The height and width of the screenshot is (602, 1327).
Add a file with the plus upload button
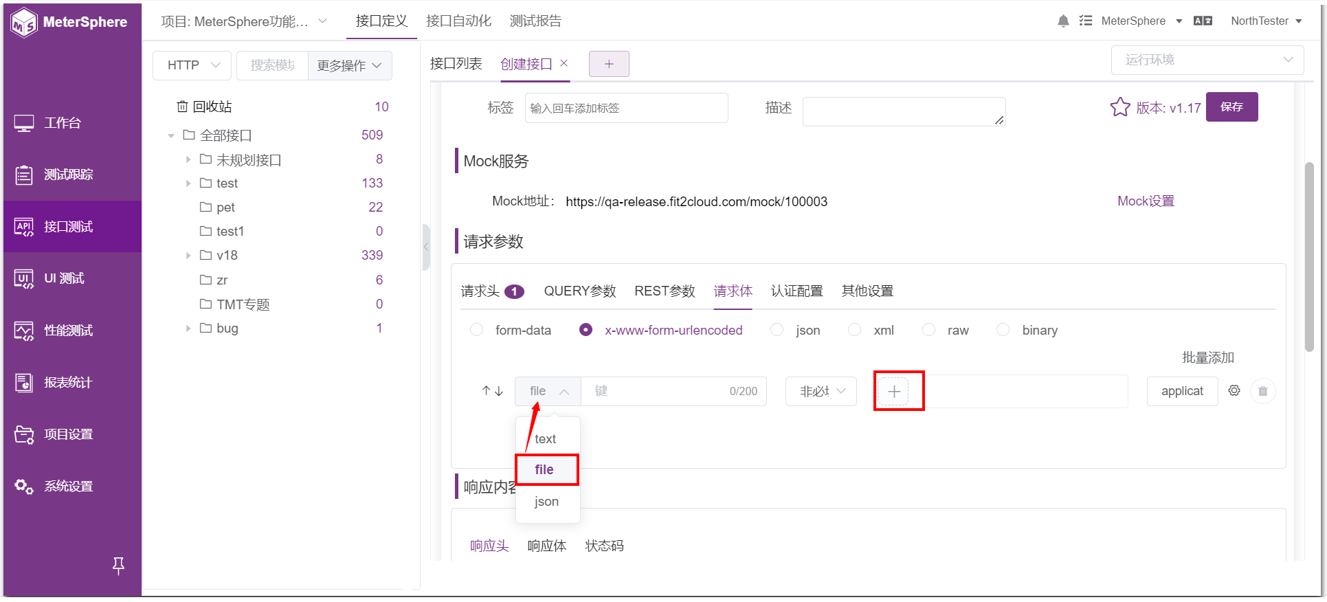(x=894, y=392)
